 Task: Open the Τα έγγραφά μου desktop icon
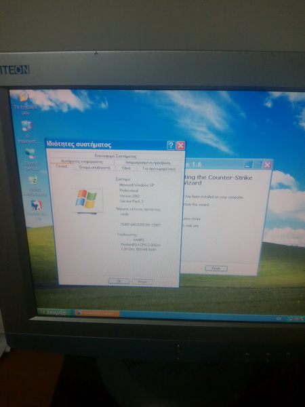pyautogui.click(x=24, y=102)
